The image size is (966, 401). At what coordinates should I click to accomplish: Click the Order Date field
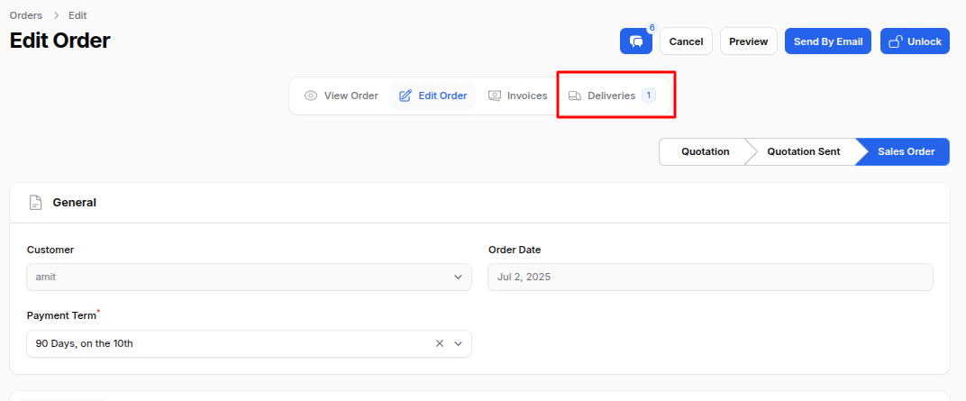click(x=710, y=278)
